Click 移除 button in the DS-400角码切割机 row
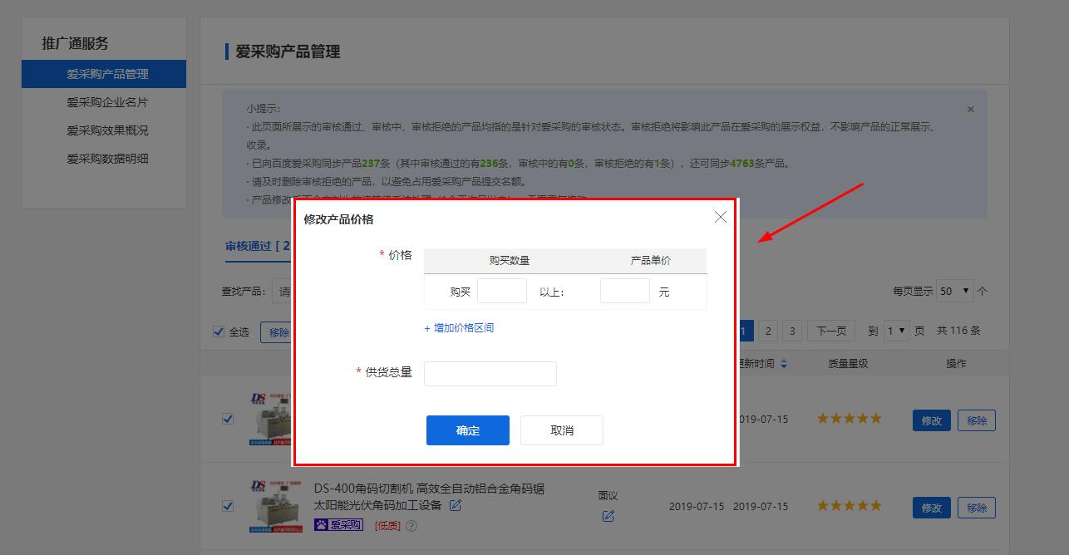1069x555 pixels. pos(977,508)
